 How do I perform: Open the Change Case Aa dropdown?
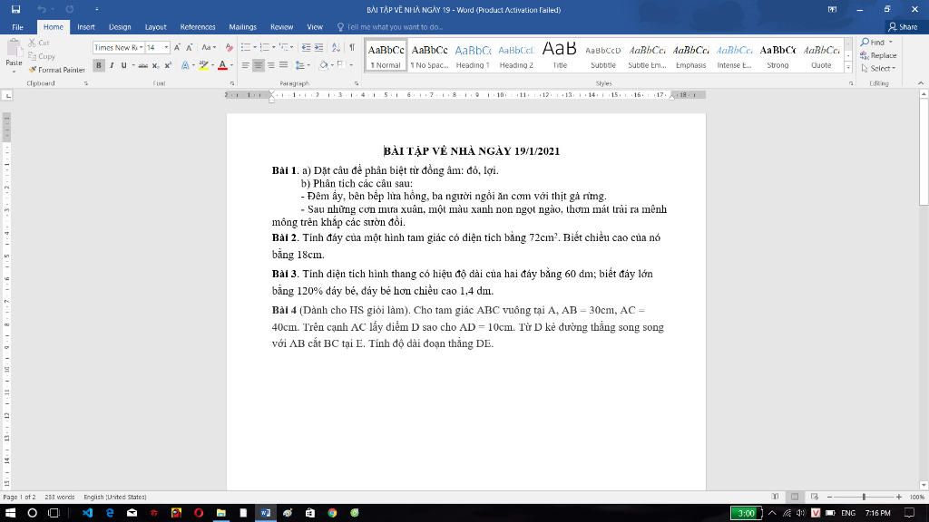pos(209,47)
